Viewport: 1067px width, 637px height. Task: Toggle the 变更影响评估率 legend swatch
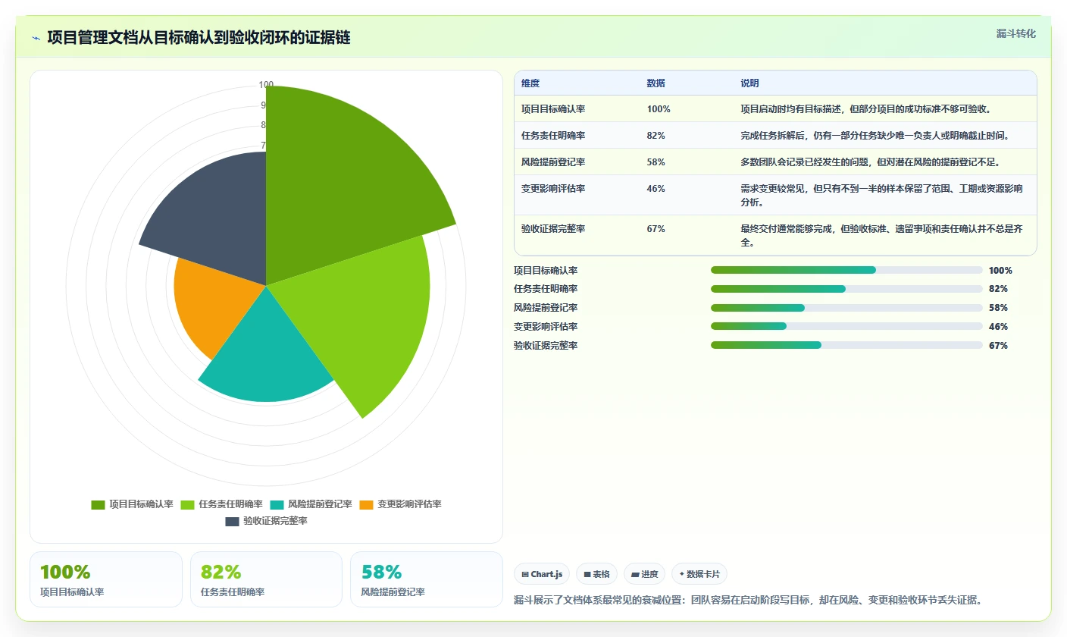coord(366,504)
